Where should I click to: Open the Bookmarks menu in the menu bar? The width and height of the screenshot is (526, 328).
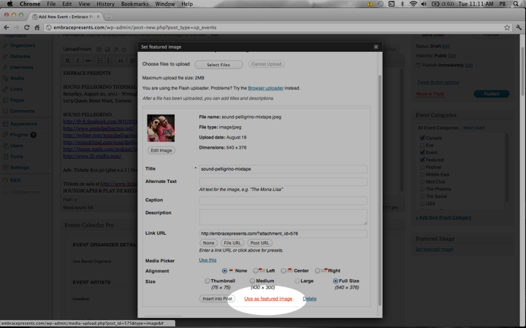[135, 4]
